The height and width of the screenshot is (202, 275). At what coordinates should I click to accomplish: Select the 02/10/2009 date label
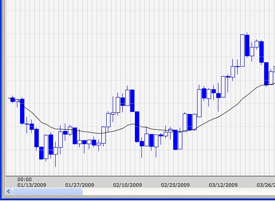(127, 185)
